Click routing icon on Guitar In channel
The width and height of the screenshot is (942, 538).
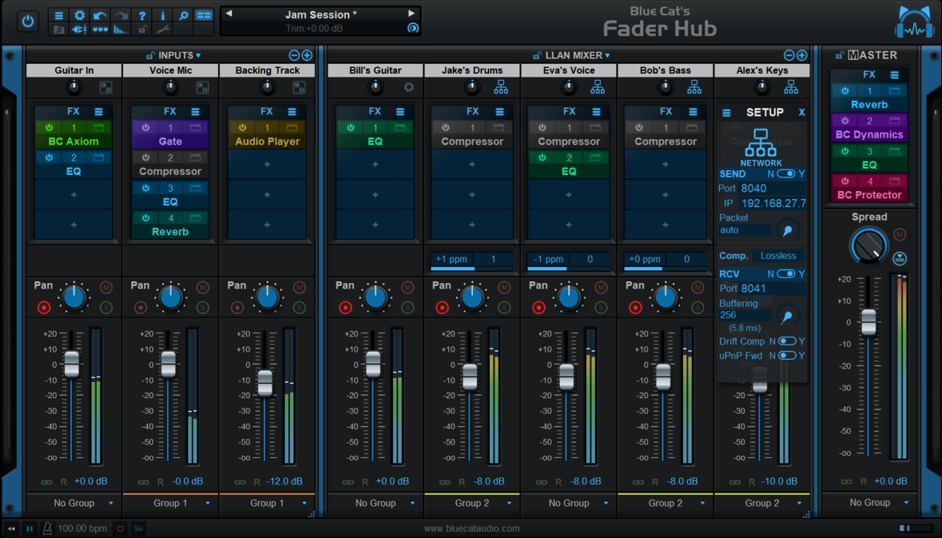106,87
